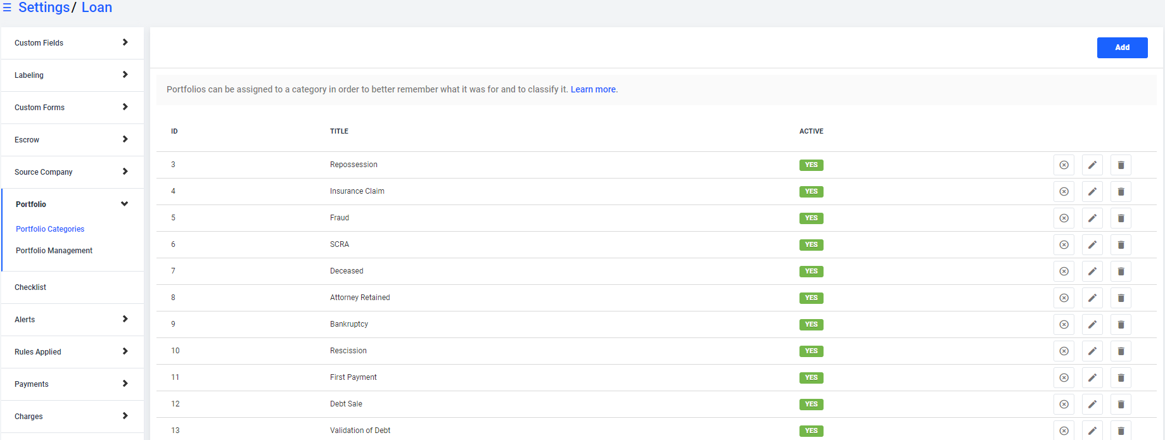Click the YES badge for Repossession
The width and height of the screenshot is (1165, 440).
coord(811,165)
